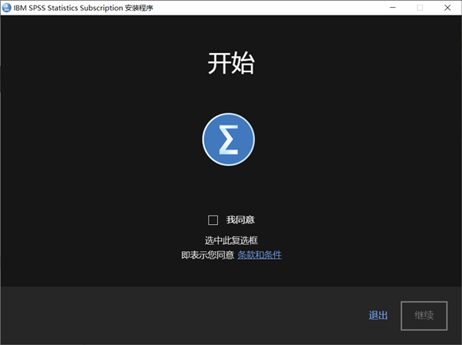Click the IBM app icon in title bar
462x345 pixels.
7,8
